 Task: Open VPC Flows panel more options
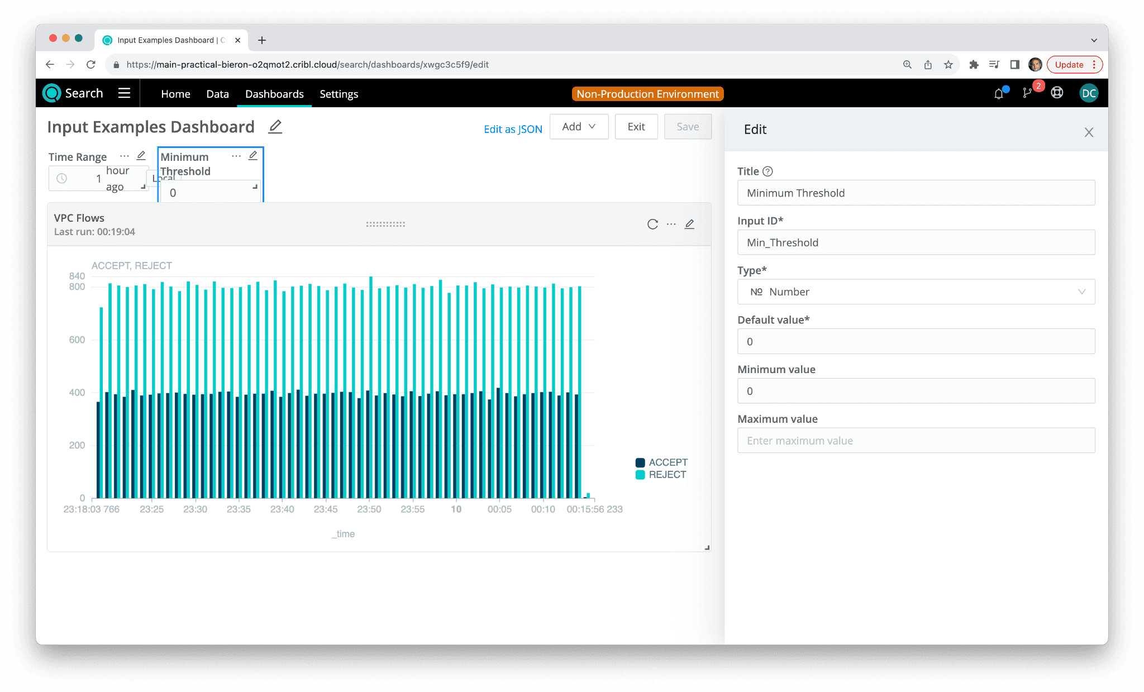pyautogui.click(x=671, y=225)
